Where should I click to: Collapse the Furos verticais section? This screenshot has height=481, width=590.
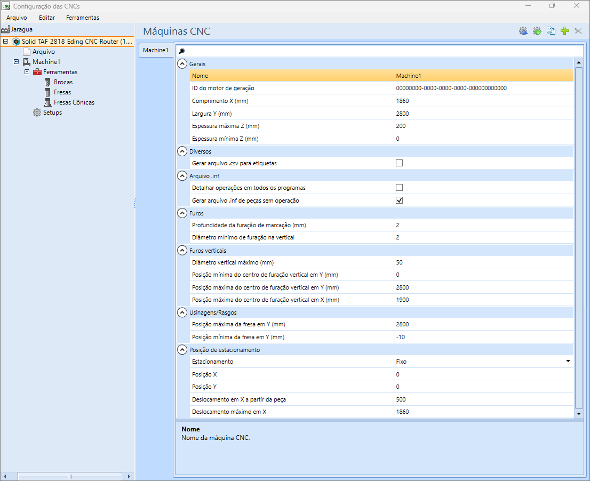(182, 251)
